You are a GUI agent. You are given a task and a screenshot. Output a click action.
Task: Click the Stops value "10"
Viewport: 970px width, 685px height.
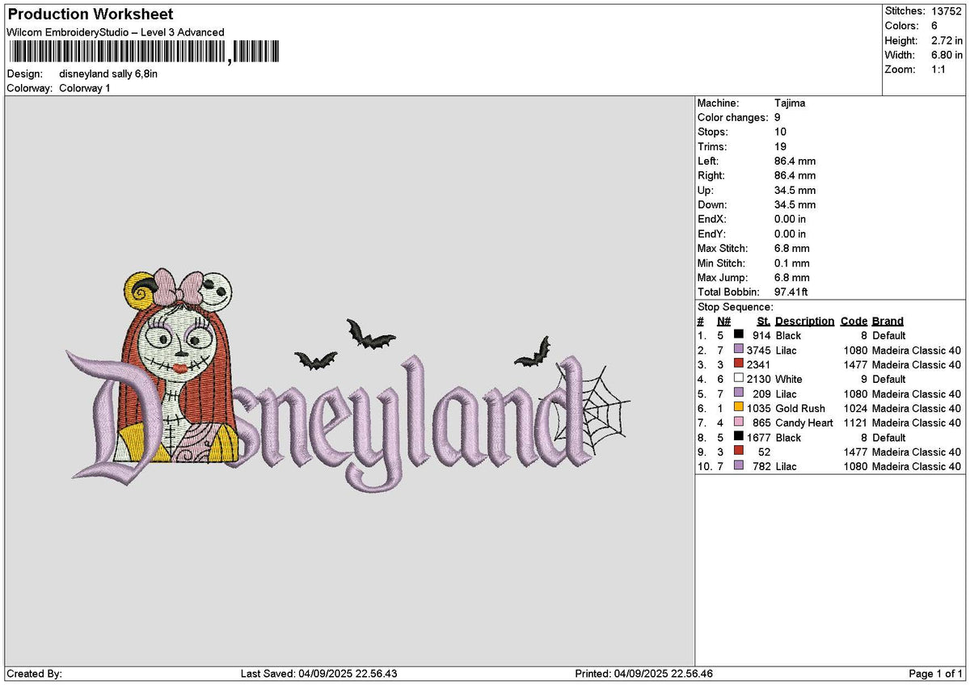point(780,132)
